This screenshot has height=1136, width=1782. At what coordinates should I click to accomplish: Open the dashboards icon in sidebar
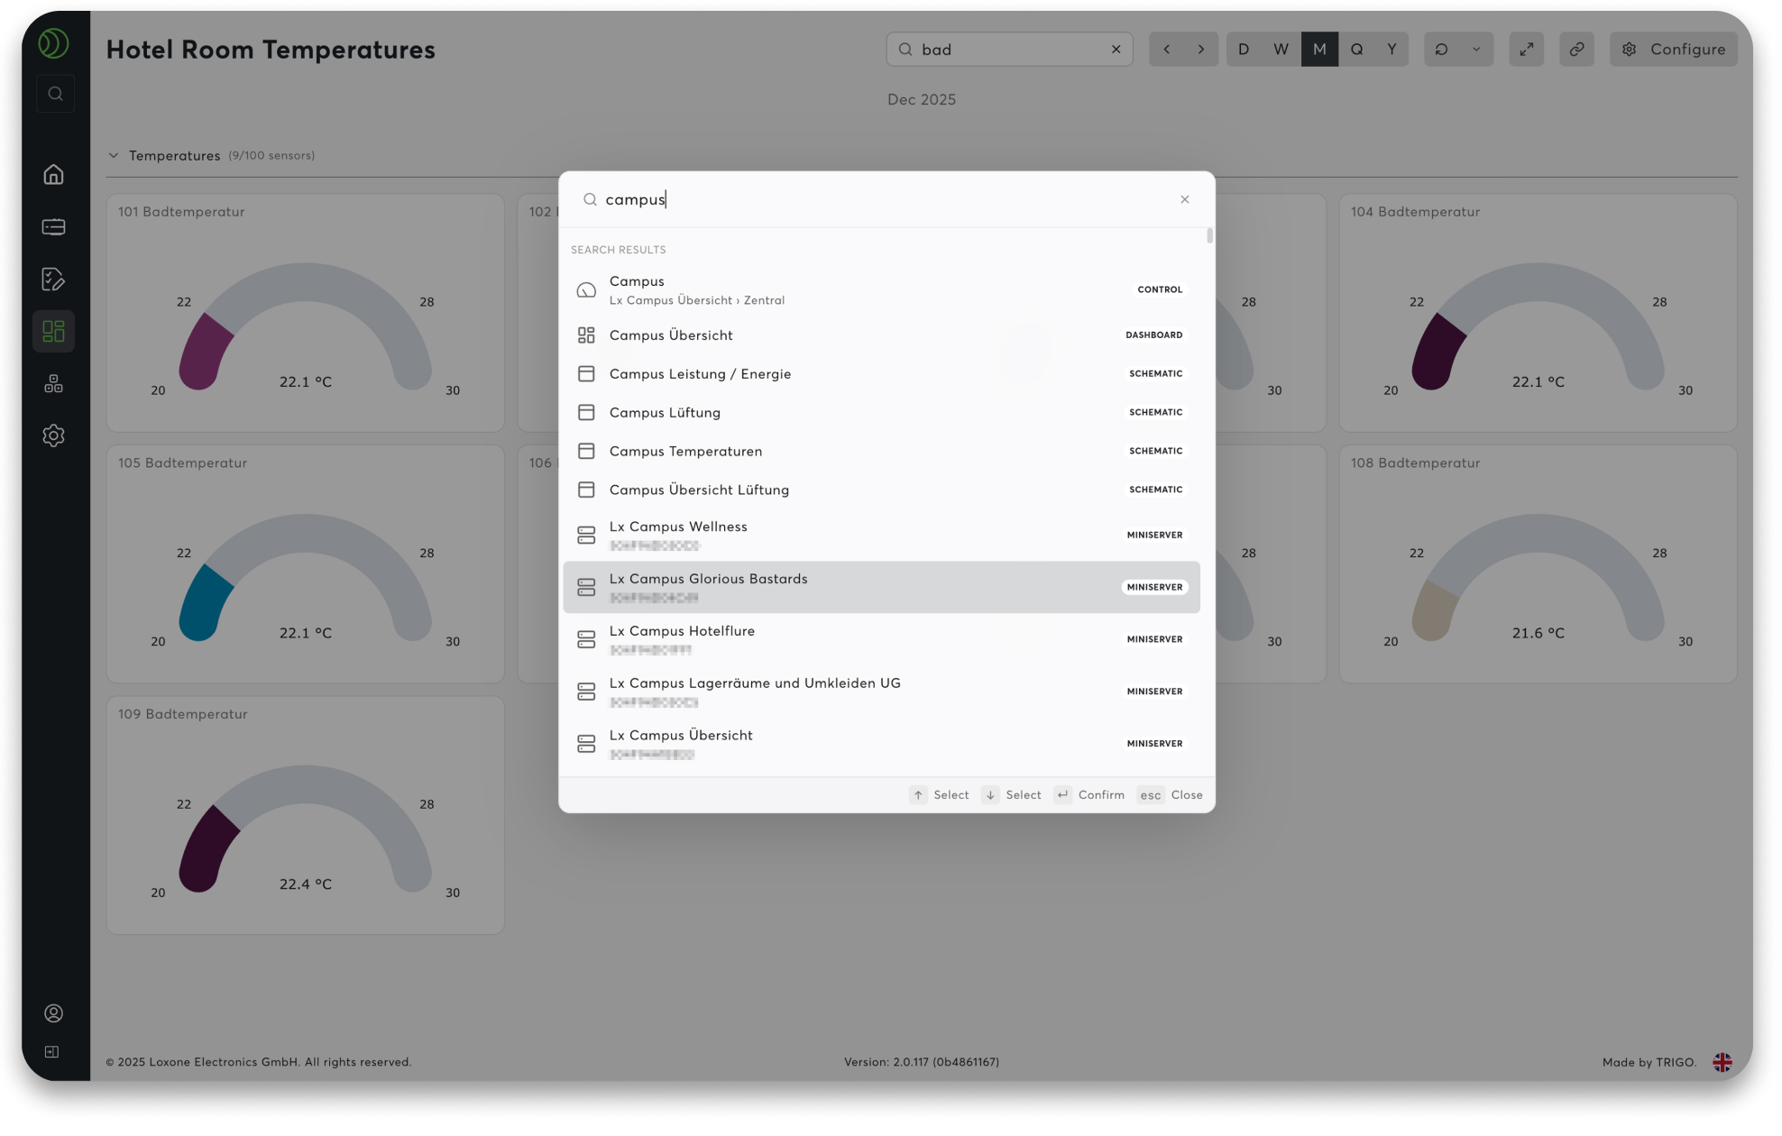pos(53,332)
